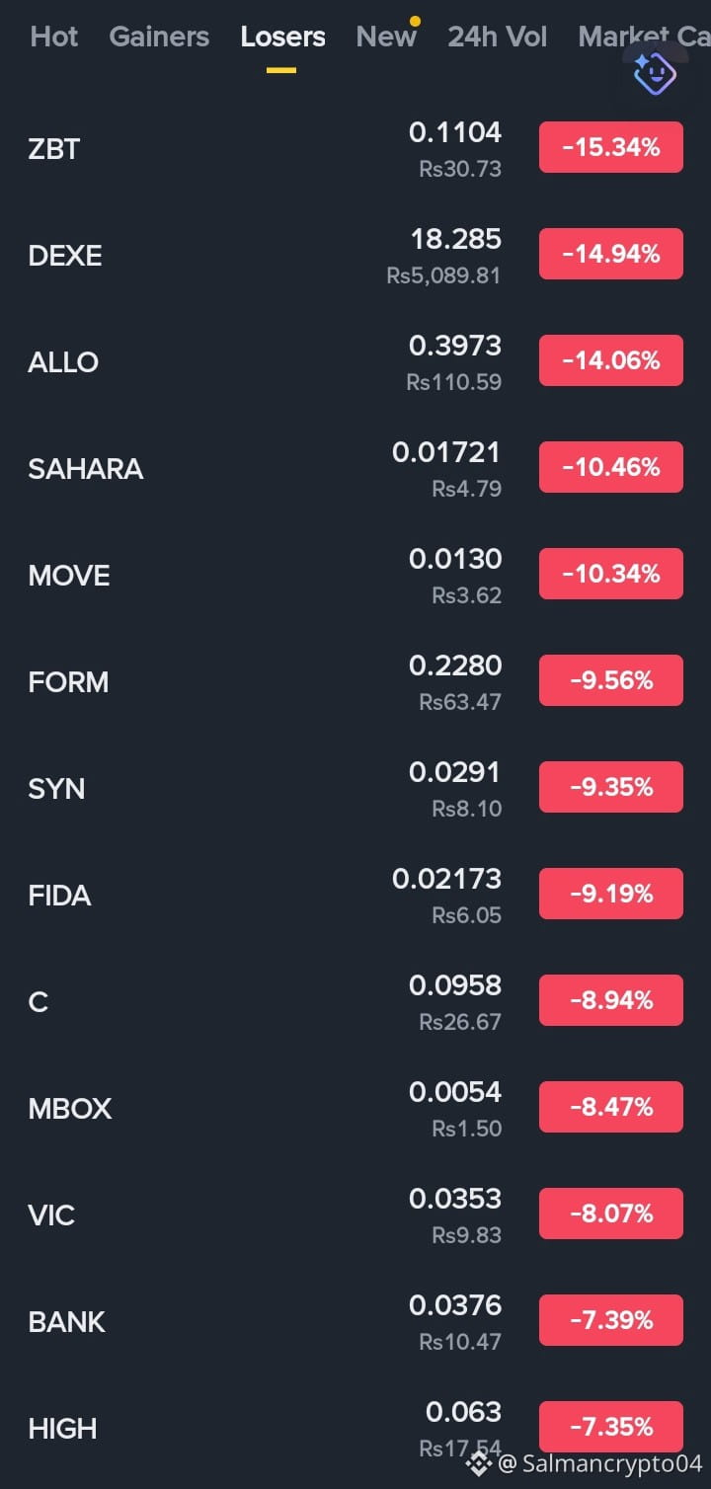Tap the DEXE -14.94% change button
The image size is (711, 1489).
611,254
